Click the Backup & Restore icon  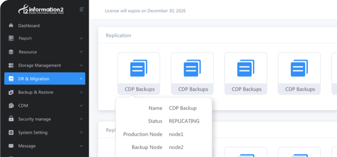point(11,92)
